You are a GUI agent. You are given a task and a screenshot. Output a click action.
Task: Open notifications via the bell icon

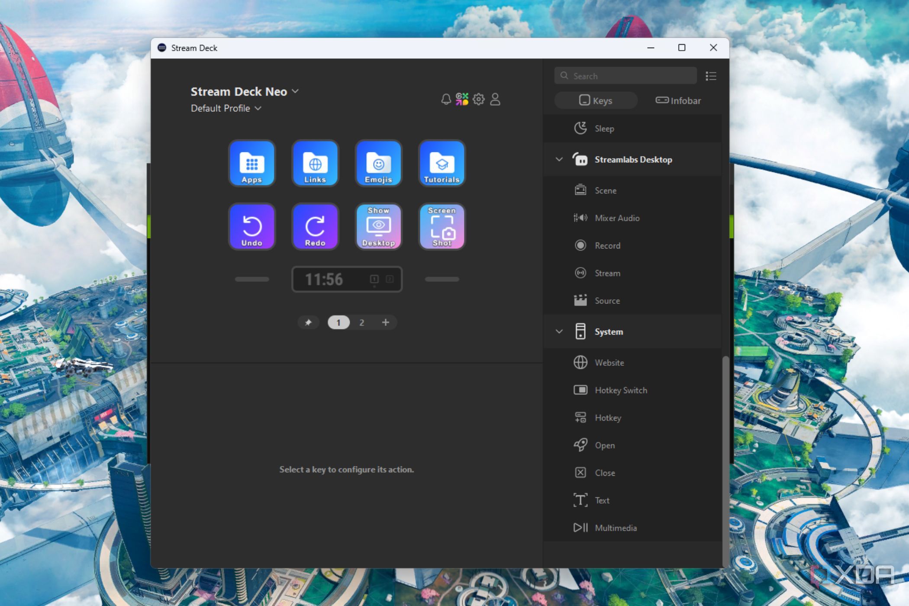(446, 99)
